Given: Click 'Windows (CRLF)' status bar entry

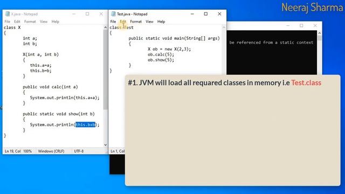Looking at the screenshot, I should click(x=51, y=151).
